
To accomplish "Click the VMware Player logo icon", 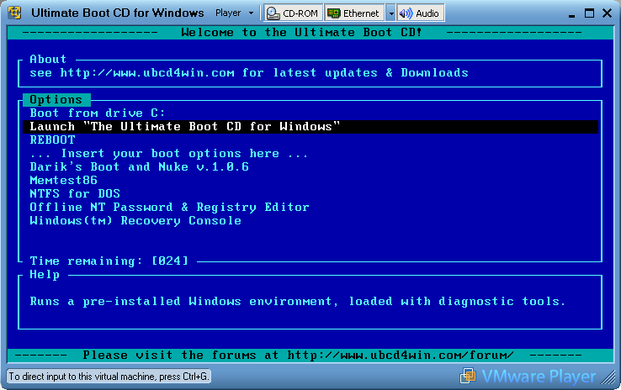I will [x=468, y=376].
